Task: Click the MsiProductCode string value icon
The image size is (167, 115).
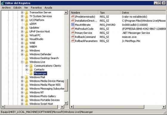Action: (x=73, y=29)
